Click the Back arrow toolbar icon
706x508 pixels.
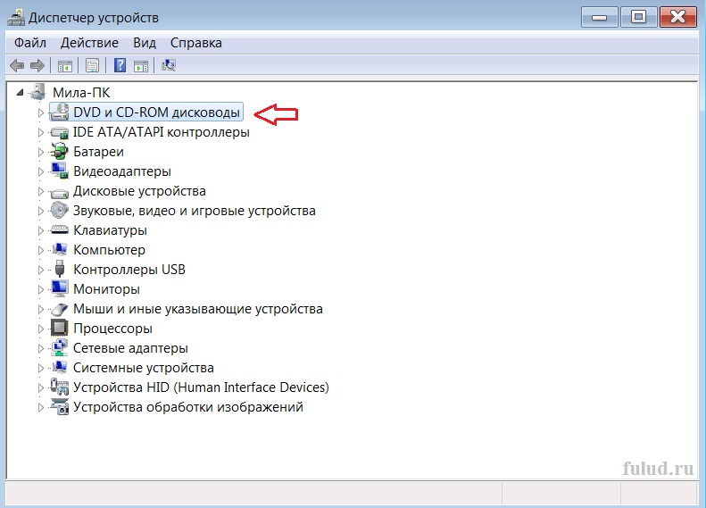coord(17,66)
